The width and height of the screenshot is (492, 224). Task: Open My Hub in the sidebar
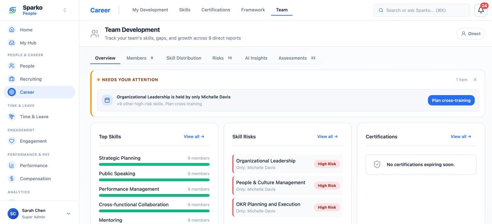[39, 43]
